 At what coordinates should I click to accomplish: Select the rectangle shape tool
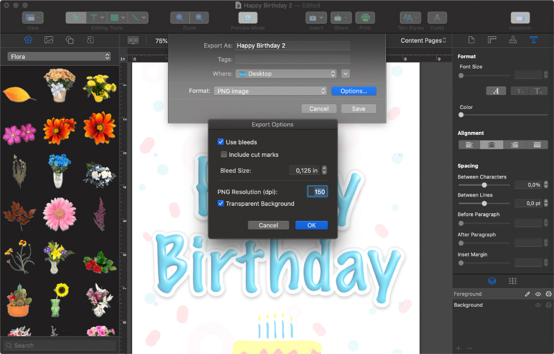click(x=117, y=18)
